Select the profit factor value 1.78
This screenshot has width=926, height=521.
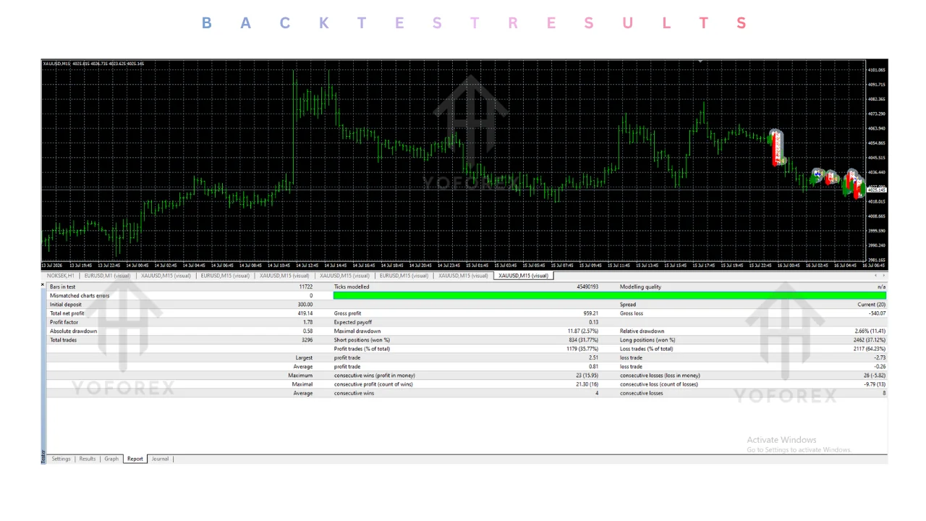click(x=307, y=322)
